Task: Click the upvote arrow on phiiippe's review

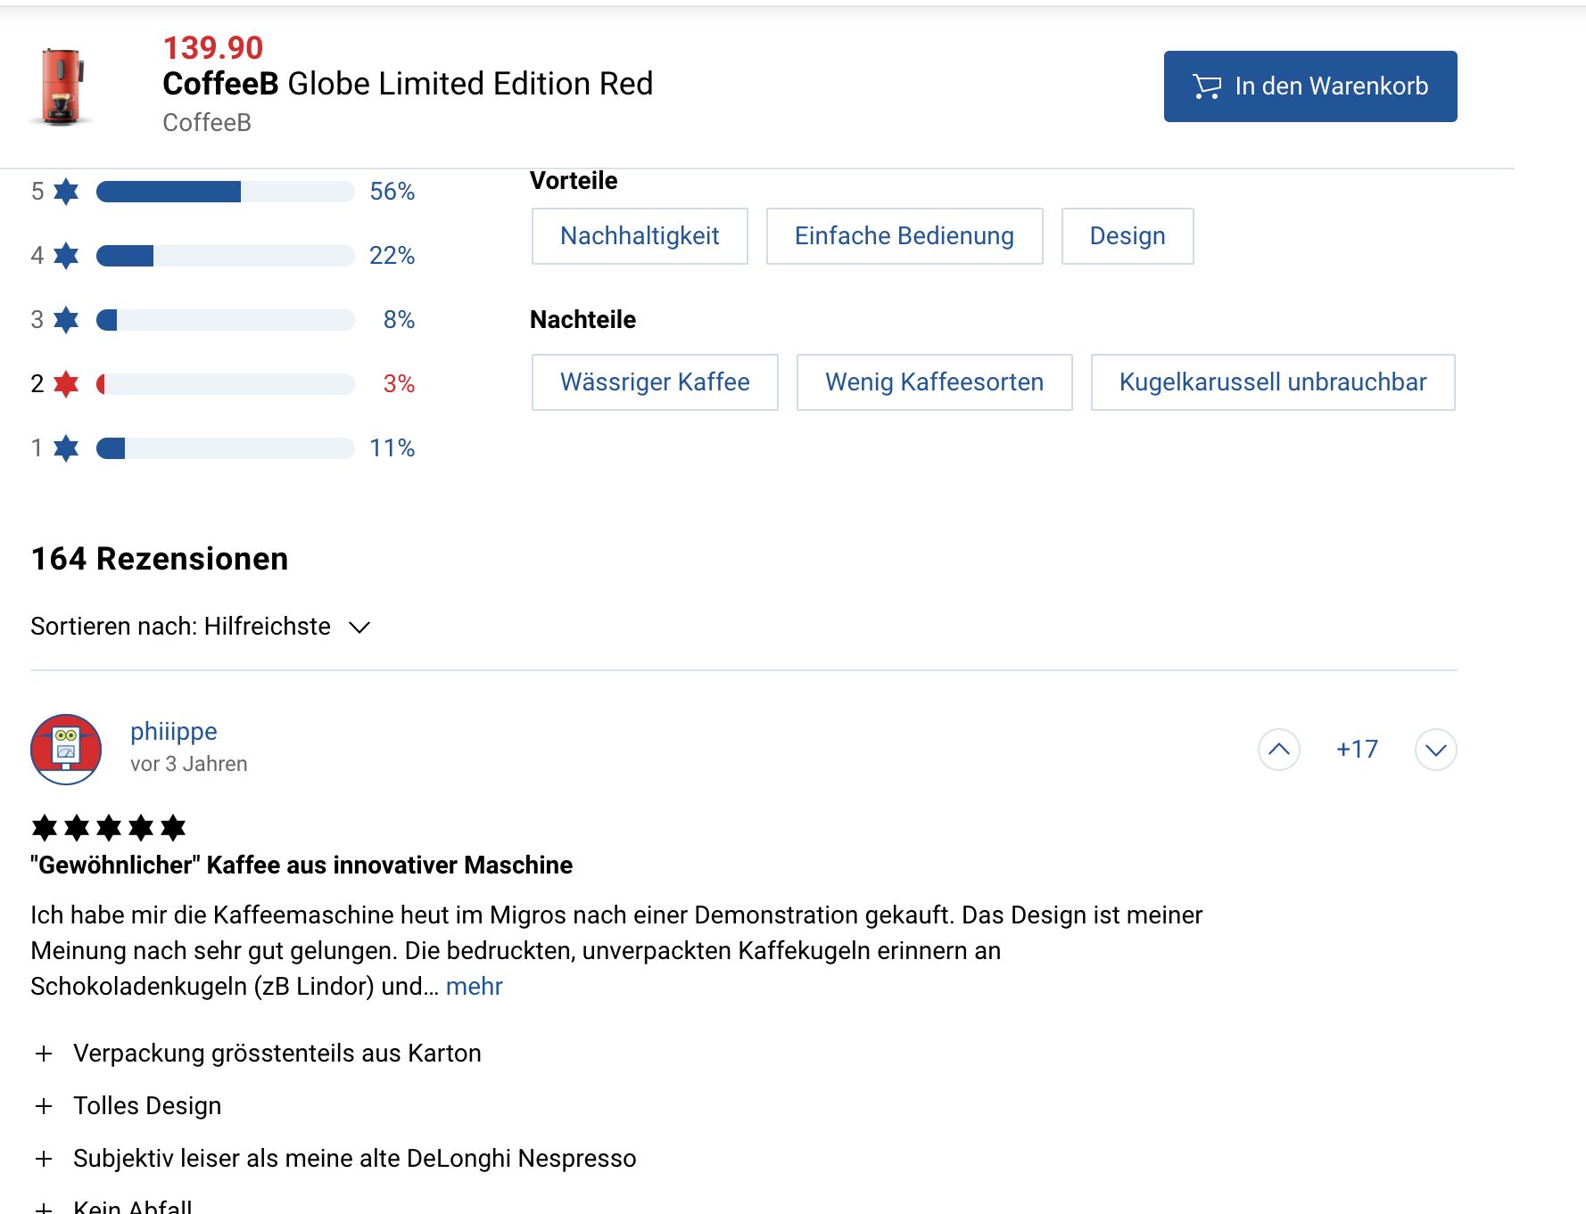Action: click(1278, 750)
